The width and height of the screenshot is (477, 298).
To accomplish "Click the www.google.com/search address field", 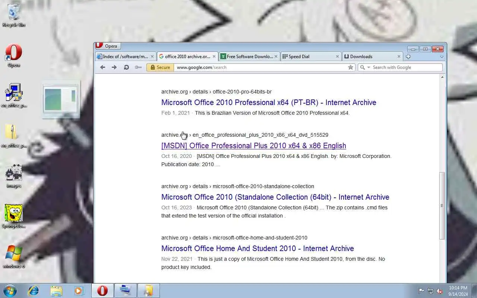I will [x=261, y=67].
